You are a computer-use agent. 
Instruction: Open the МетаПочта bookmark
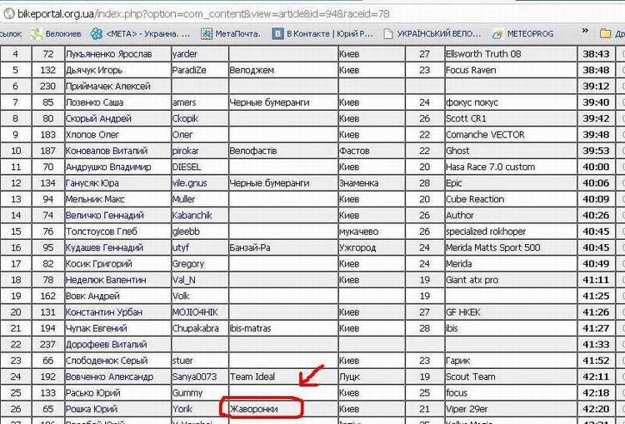236,33
